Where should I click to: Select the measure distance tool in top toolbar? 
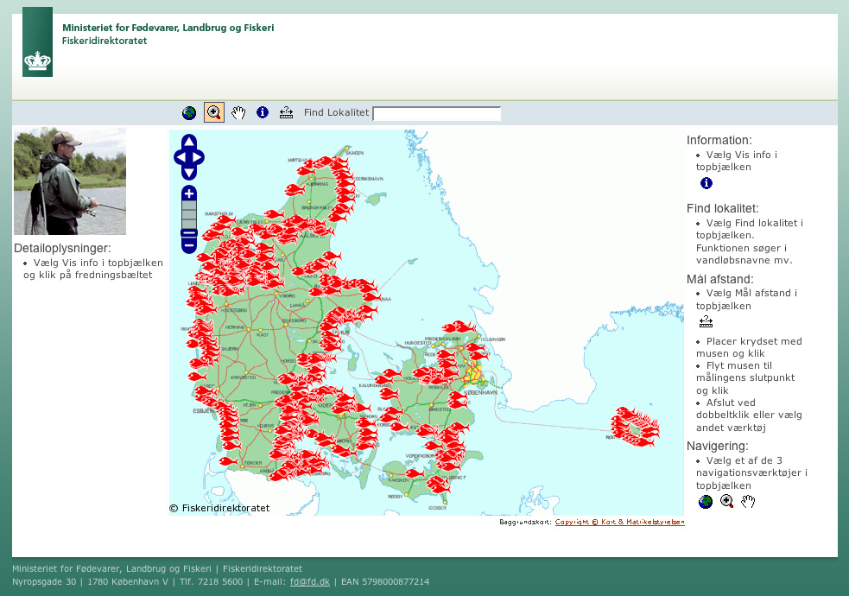tap(286, 112)
